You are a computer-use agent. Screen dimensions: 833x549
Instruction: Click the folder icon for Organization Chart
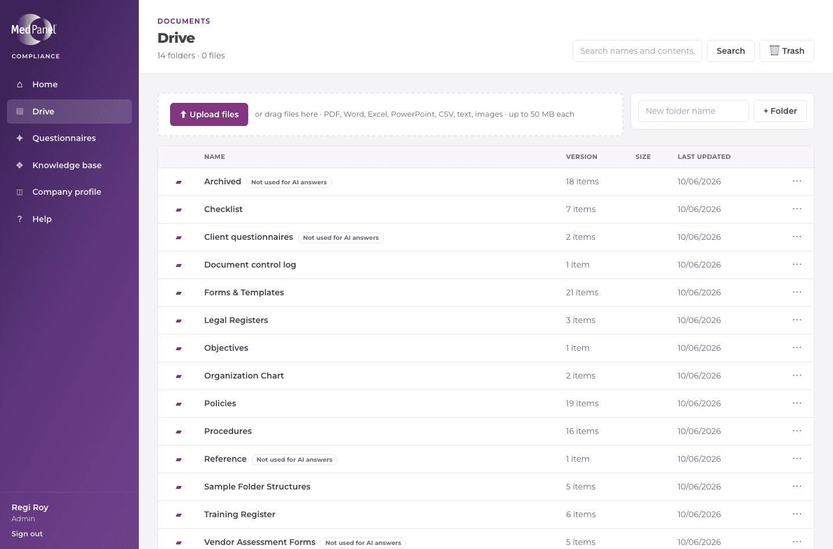tap(179, 376)
